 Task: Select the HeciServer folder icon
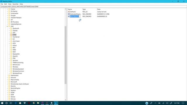[x=11, y=37]
